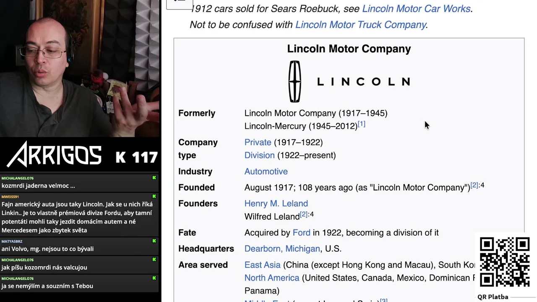This screenshot has height=302, width=537.
Task: Click citation [2] after Wilfred Leland
Action: click(304, 214)
